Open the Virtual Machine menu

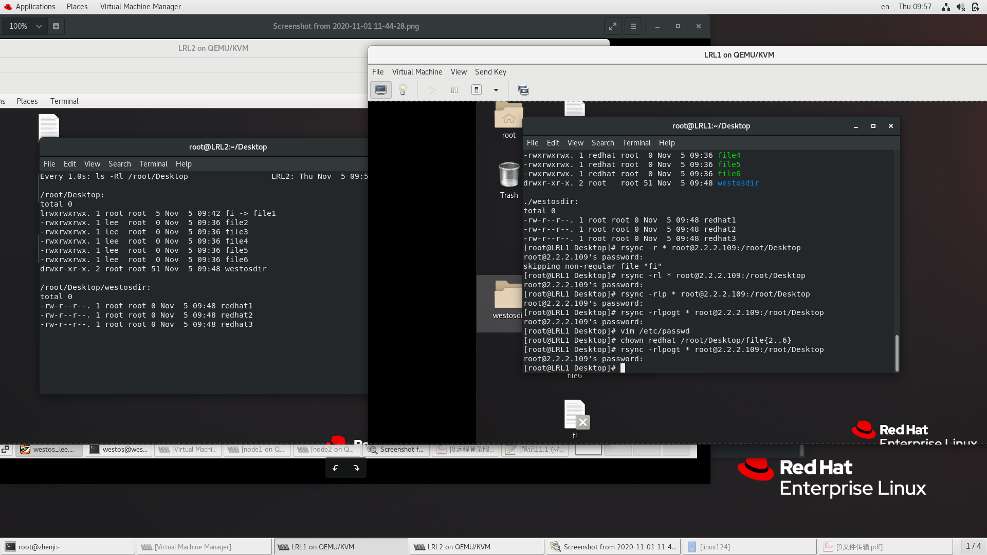coord(417,72)
